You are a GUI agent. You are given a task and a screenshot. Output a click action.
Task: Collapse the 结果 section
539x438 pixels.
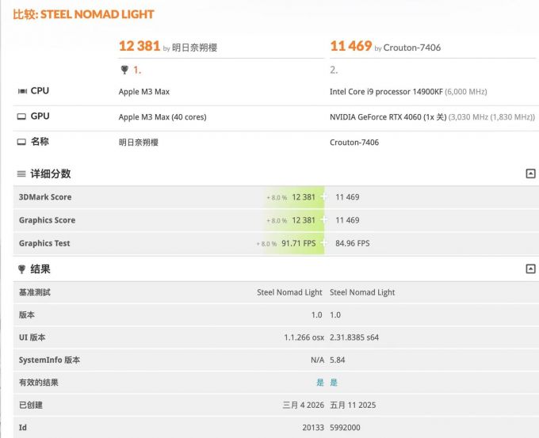coord(530,269)
